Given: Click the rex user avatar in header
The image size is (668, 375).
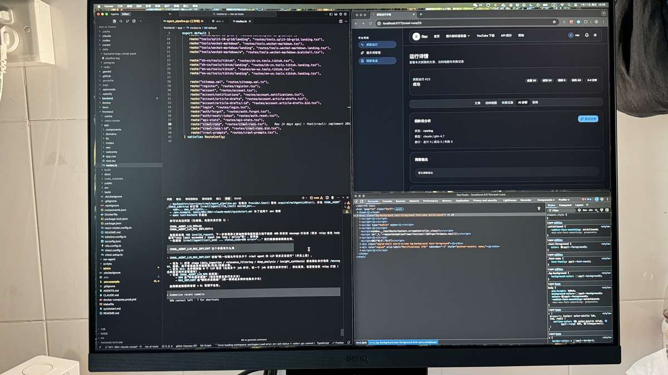Looking at the screenshot, I should tap(571, 35).
